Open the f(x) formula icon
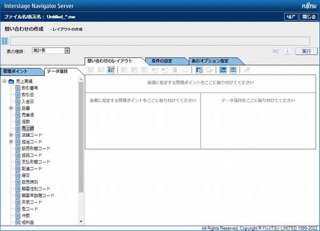 223,70
